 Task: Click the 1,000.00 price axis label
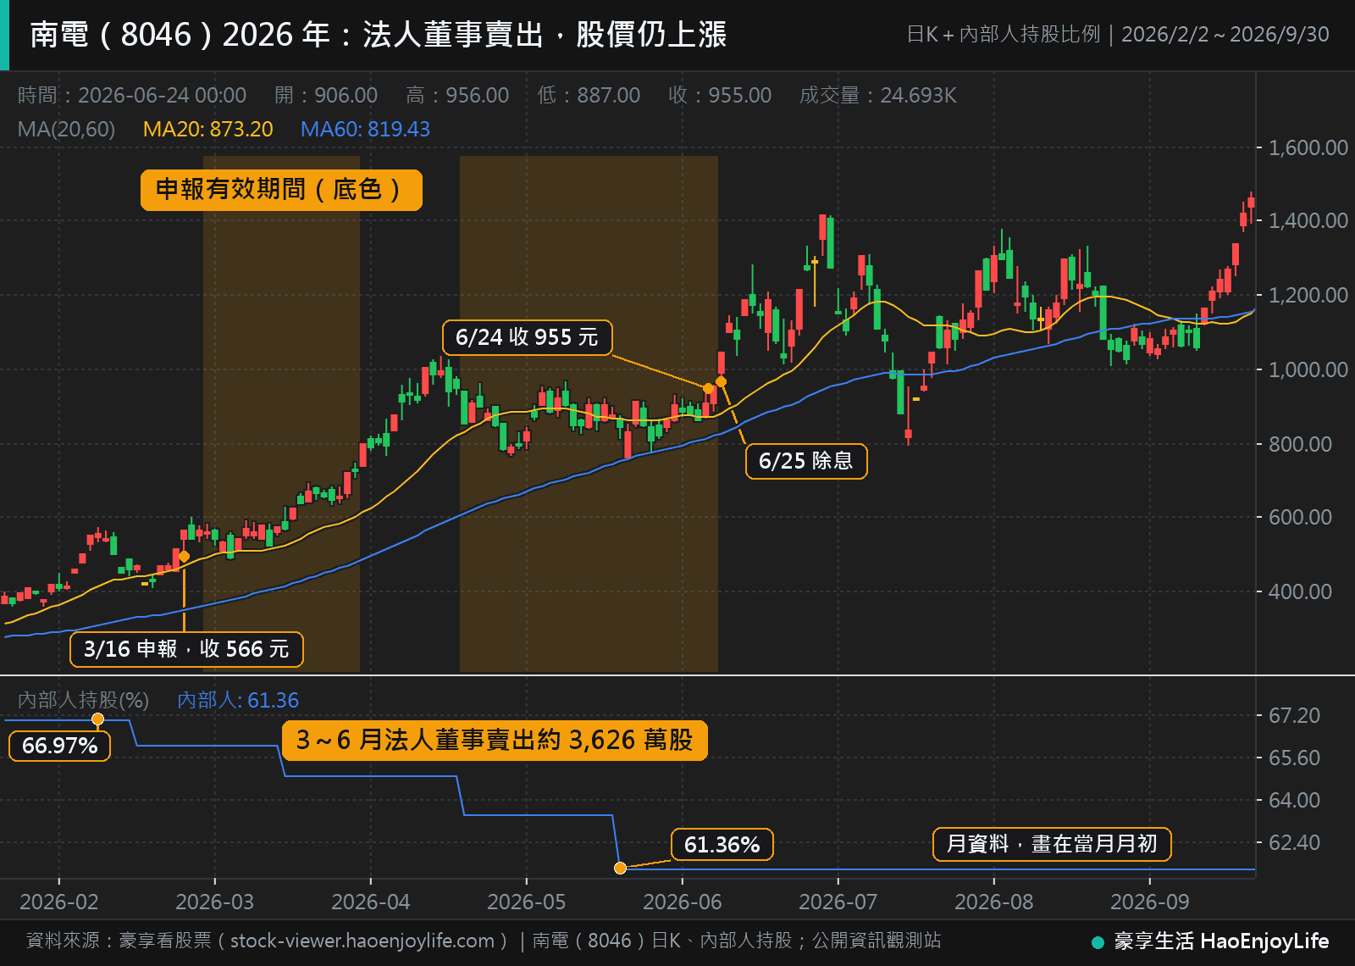(1308, 369)
